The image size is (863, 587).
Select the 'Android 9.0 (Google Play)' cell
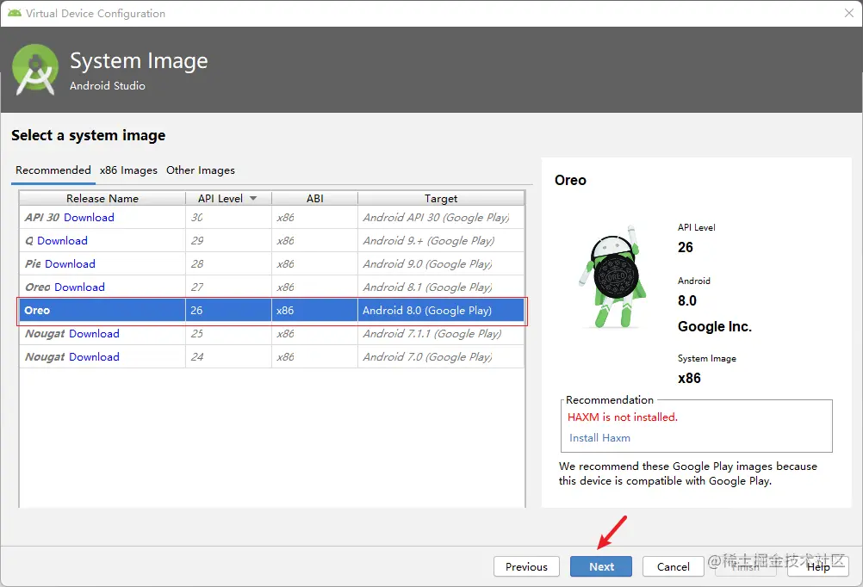[441, 263]
